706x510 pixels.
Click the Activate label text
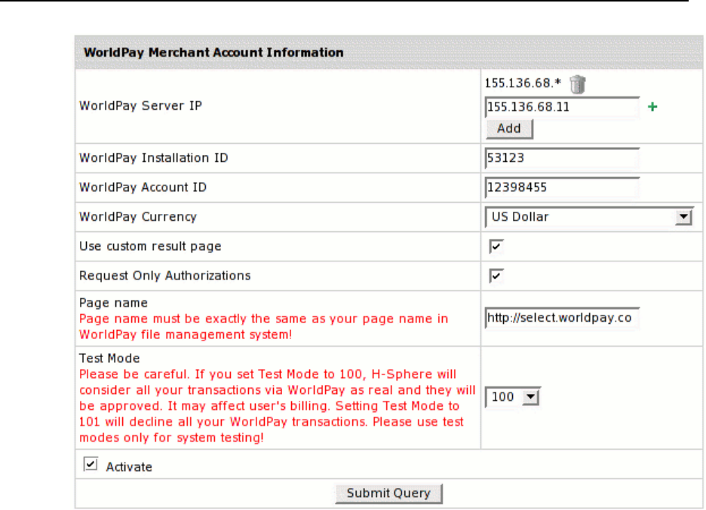(x=129, y=467)
